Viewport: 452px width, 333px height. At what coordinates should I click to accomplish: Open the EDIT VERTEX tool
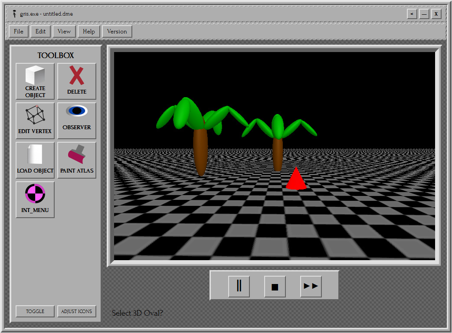35,121
